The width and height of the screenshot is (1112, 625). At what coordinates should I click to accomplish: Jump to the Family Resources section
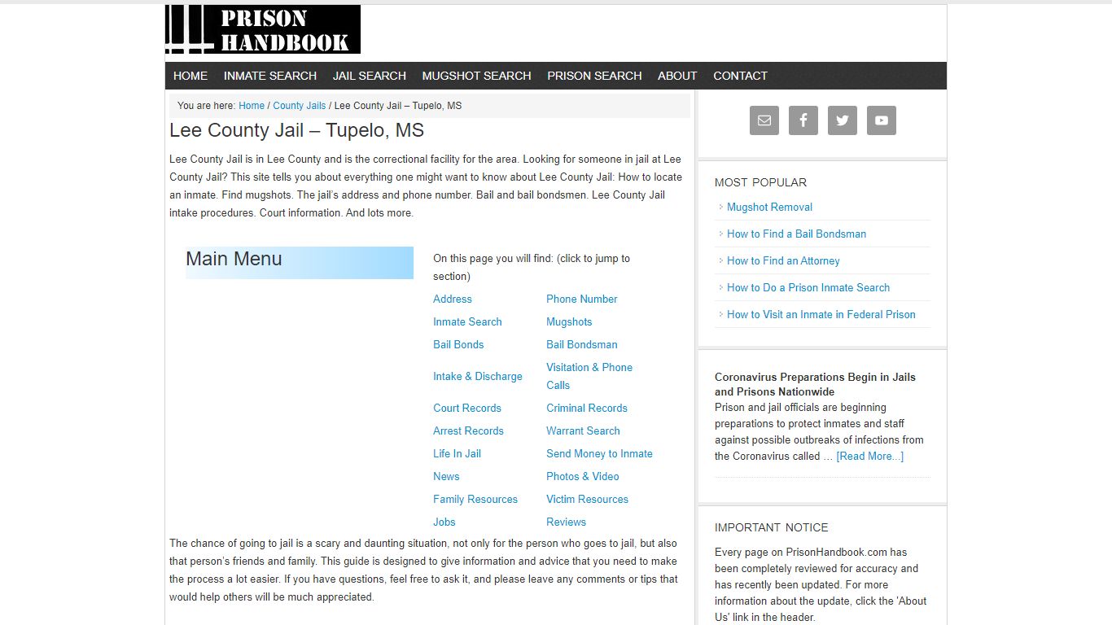click(475, 499)
